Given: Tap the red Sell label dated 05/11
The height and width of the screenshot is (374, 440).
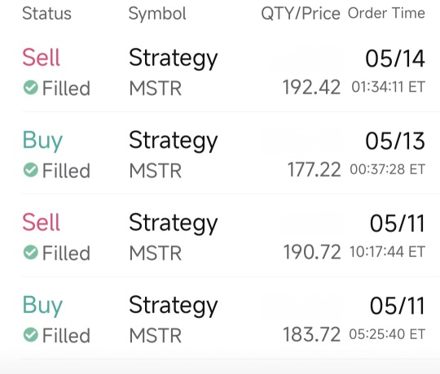Looking at the screenshot, I should [41, 222].
